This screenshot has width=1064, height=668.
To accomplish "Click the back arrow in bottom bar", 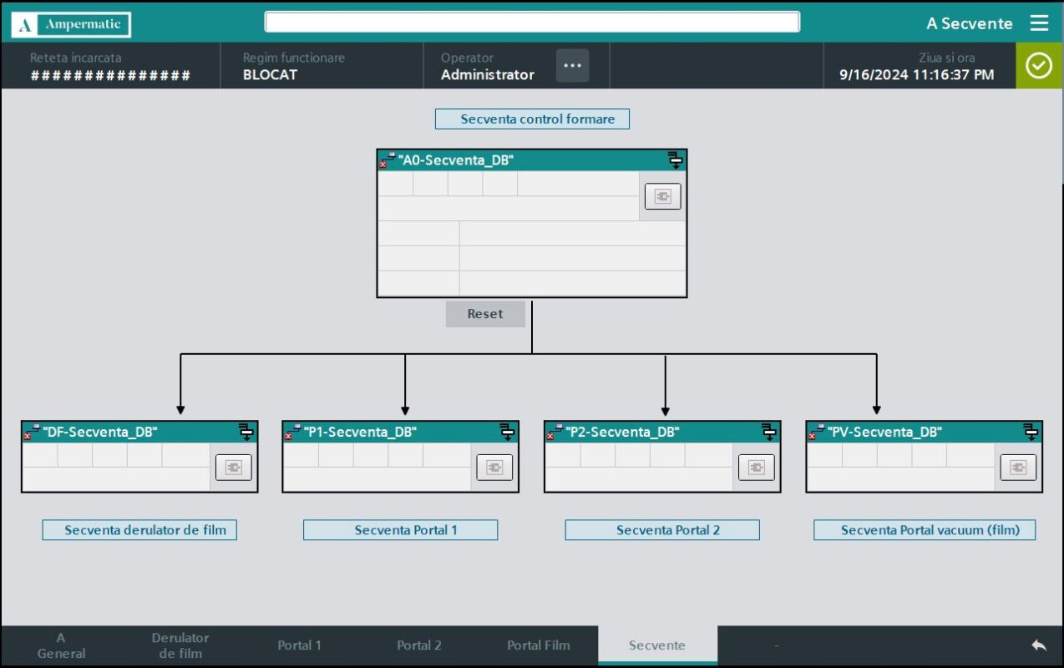I will pyautogui.click(x=1039, y=645).
